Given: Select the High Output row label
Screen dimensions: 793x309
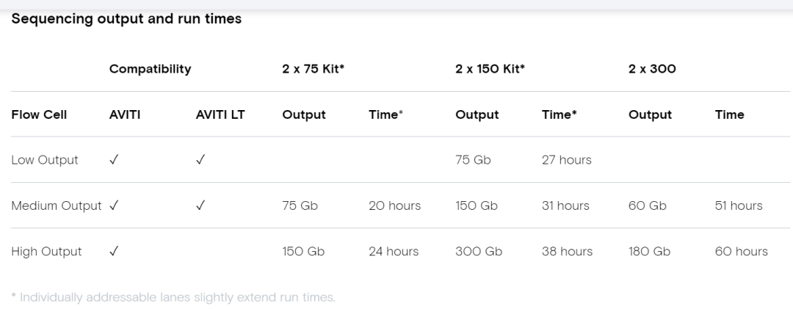Looking at the screenshot, I should tap(46, 251).
